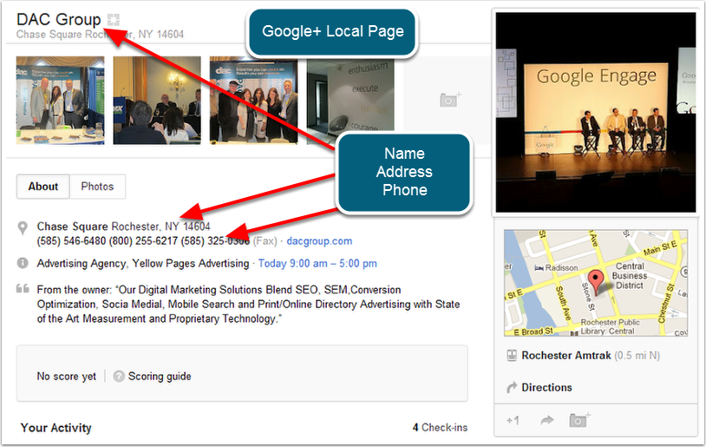Click the Rochester map thumbnail
The height and width of the screenshot is (447, 706).
point(596,283)
